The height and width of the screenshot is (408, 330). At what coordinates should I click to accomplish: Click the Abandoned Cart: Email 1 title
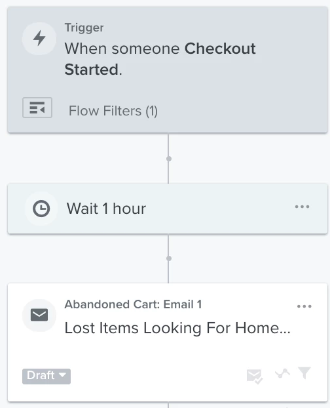133,304
